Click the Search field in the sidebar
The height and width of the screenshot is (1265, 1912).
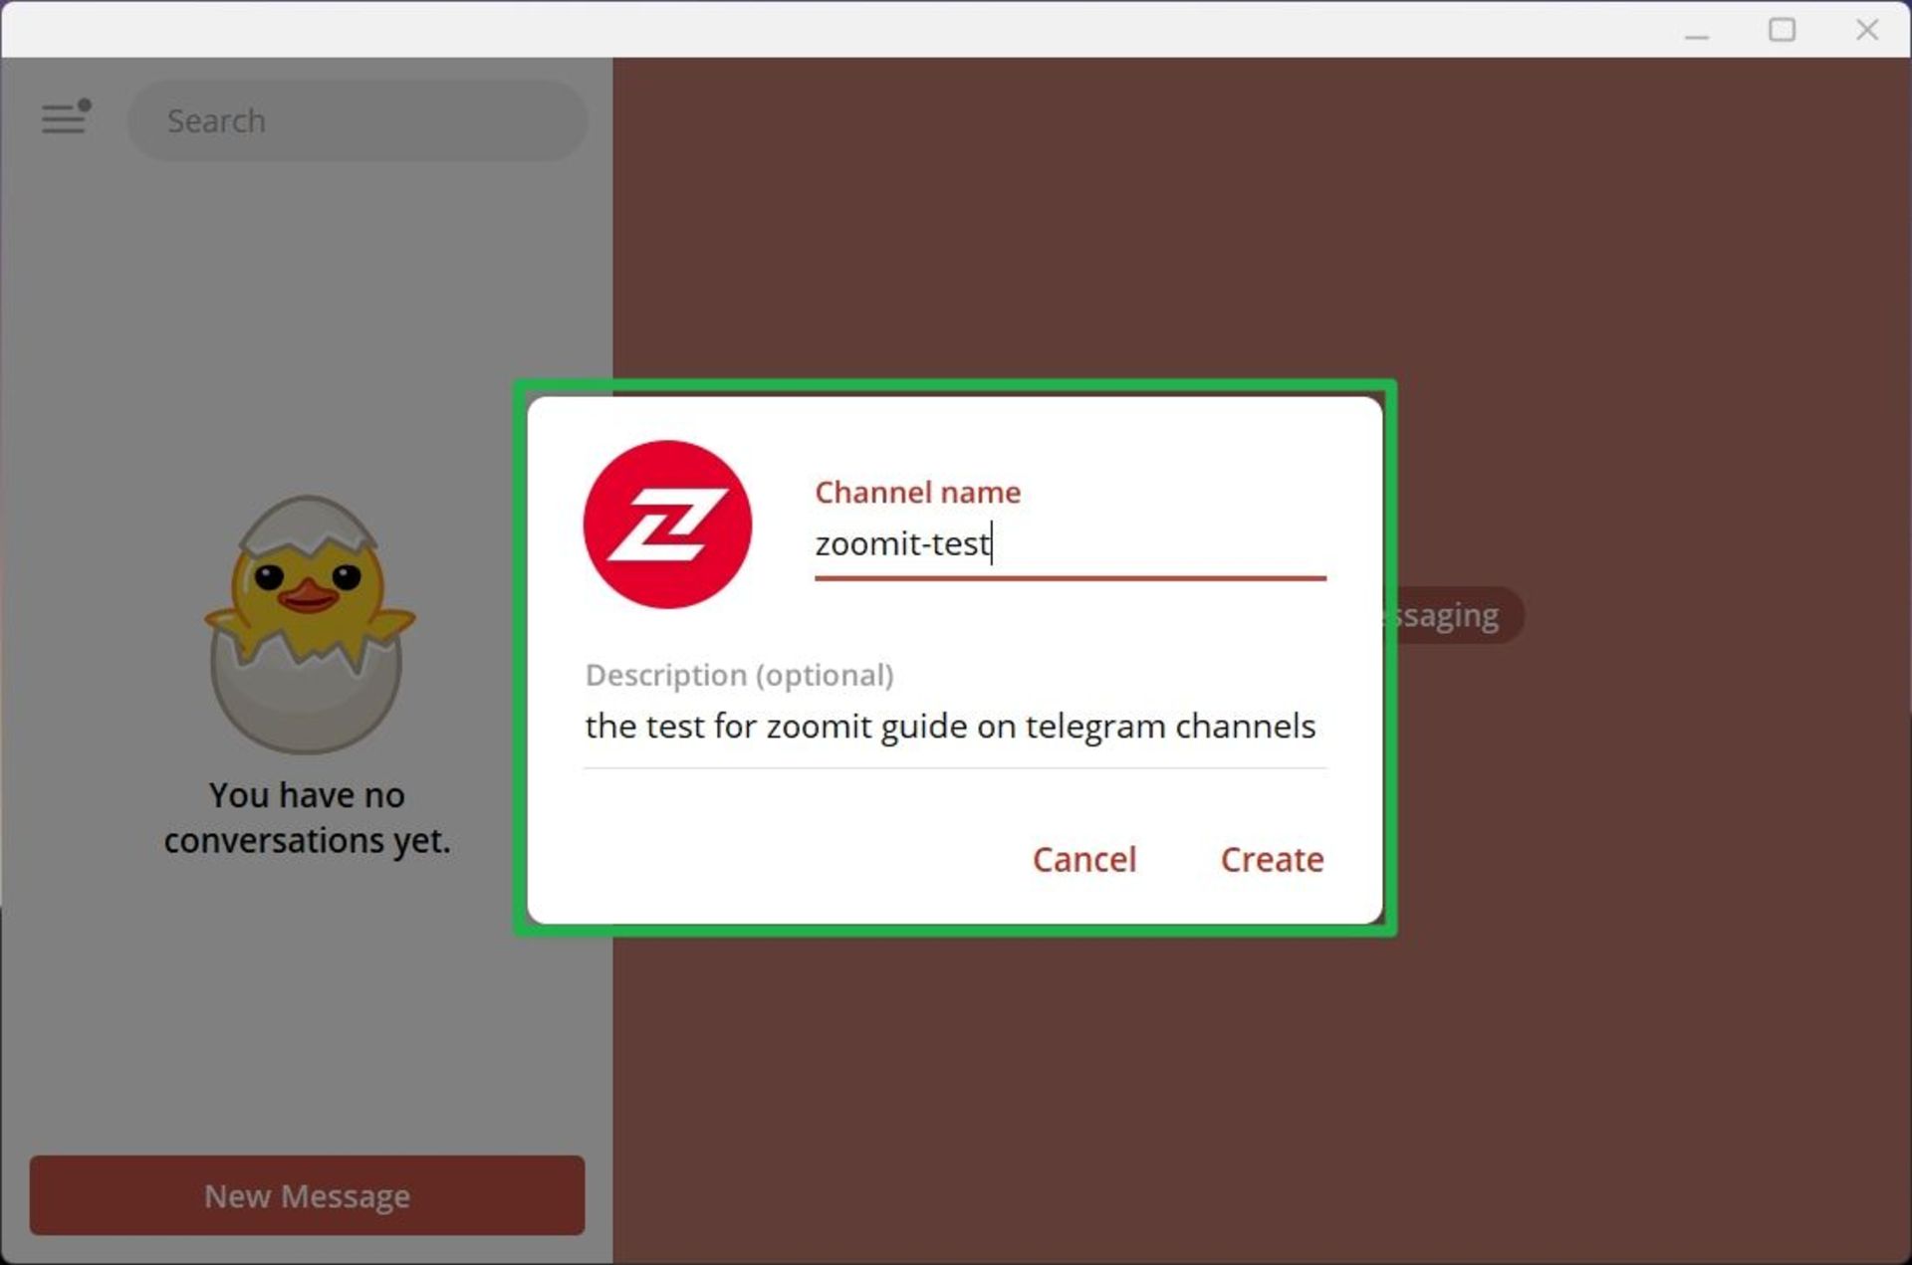[357, 120]
